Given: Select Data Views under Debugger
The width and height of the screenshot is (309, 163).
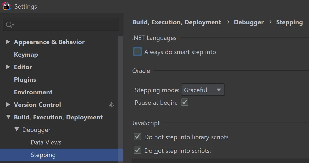Looking at the screenshot, I should pyautogui.click(x=46, y=142).
